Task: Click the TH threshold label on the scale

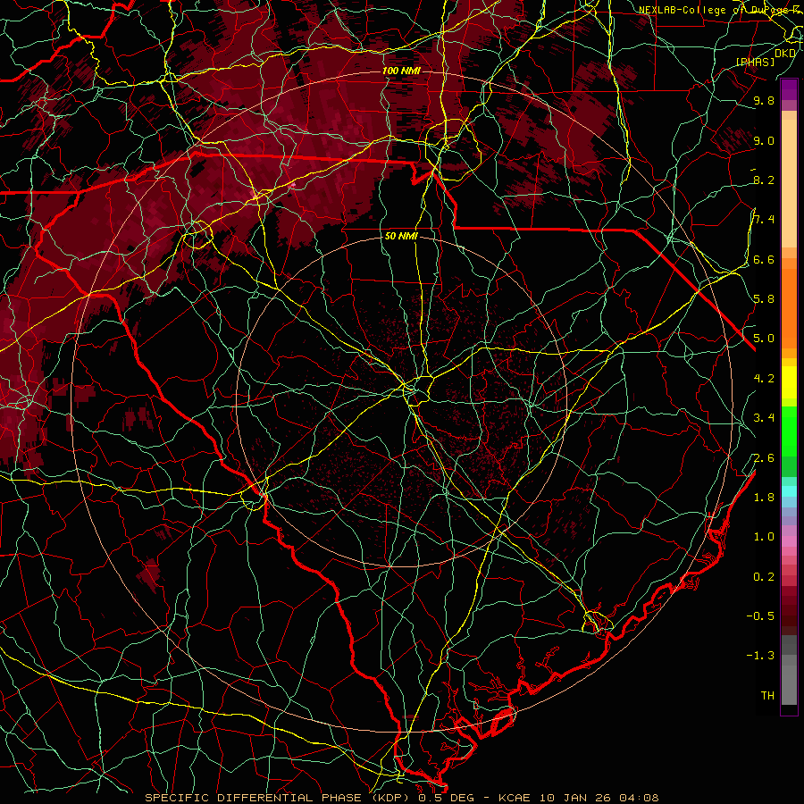Action: [767, 696]
